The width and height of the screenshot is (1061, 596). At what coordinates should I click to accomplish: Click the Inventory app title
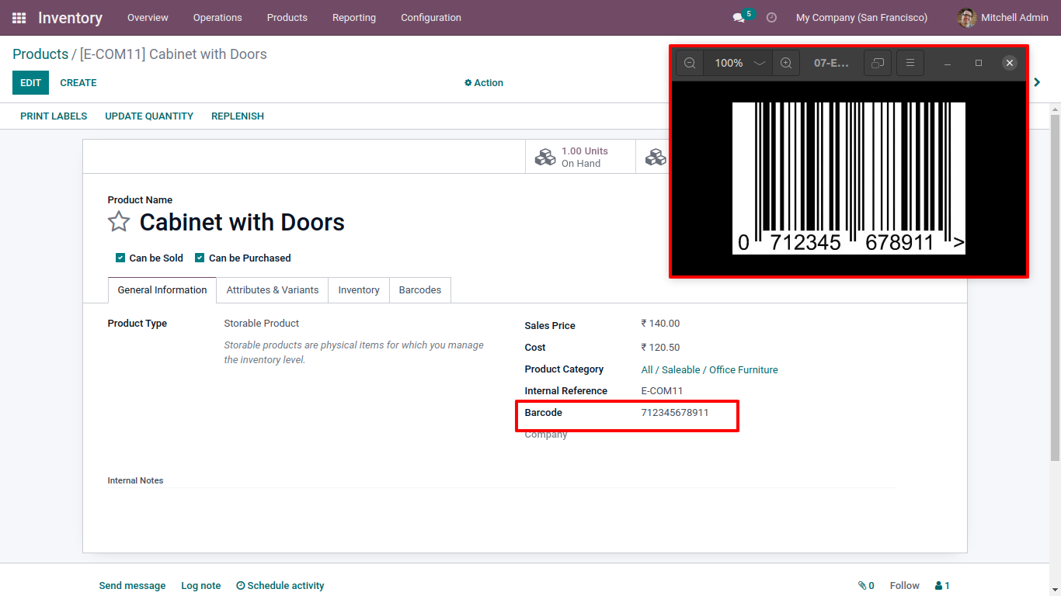(x=70, y=17)
